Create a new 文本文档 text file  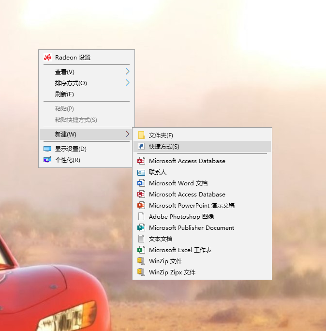pos(202,239)
